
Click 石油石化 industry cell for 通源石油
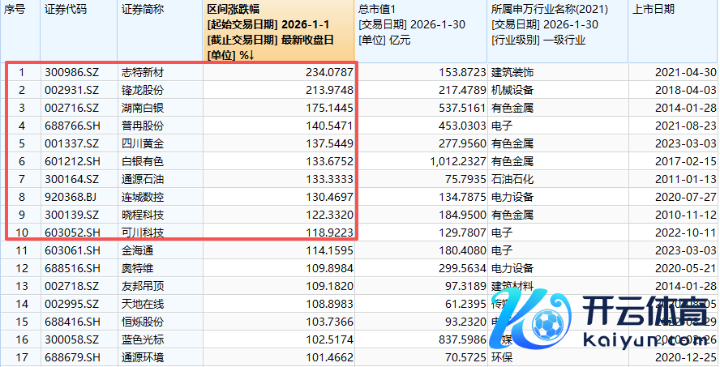coord(512,179)
